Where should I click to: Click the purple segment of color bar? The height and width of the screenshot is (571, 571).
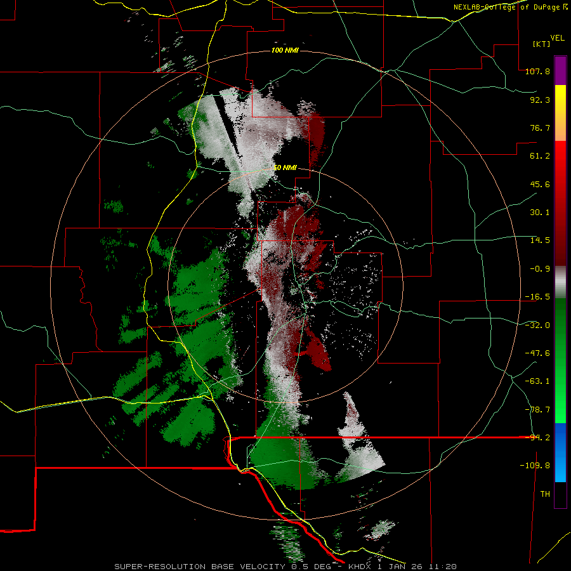tap(560, 70)
